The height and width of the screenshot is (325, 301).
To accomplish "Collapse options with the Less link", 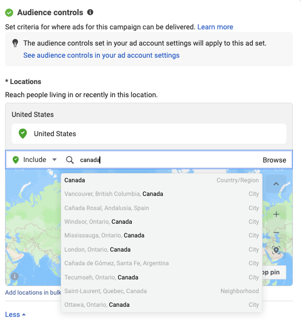I will point(15,314).
